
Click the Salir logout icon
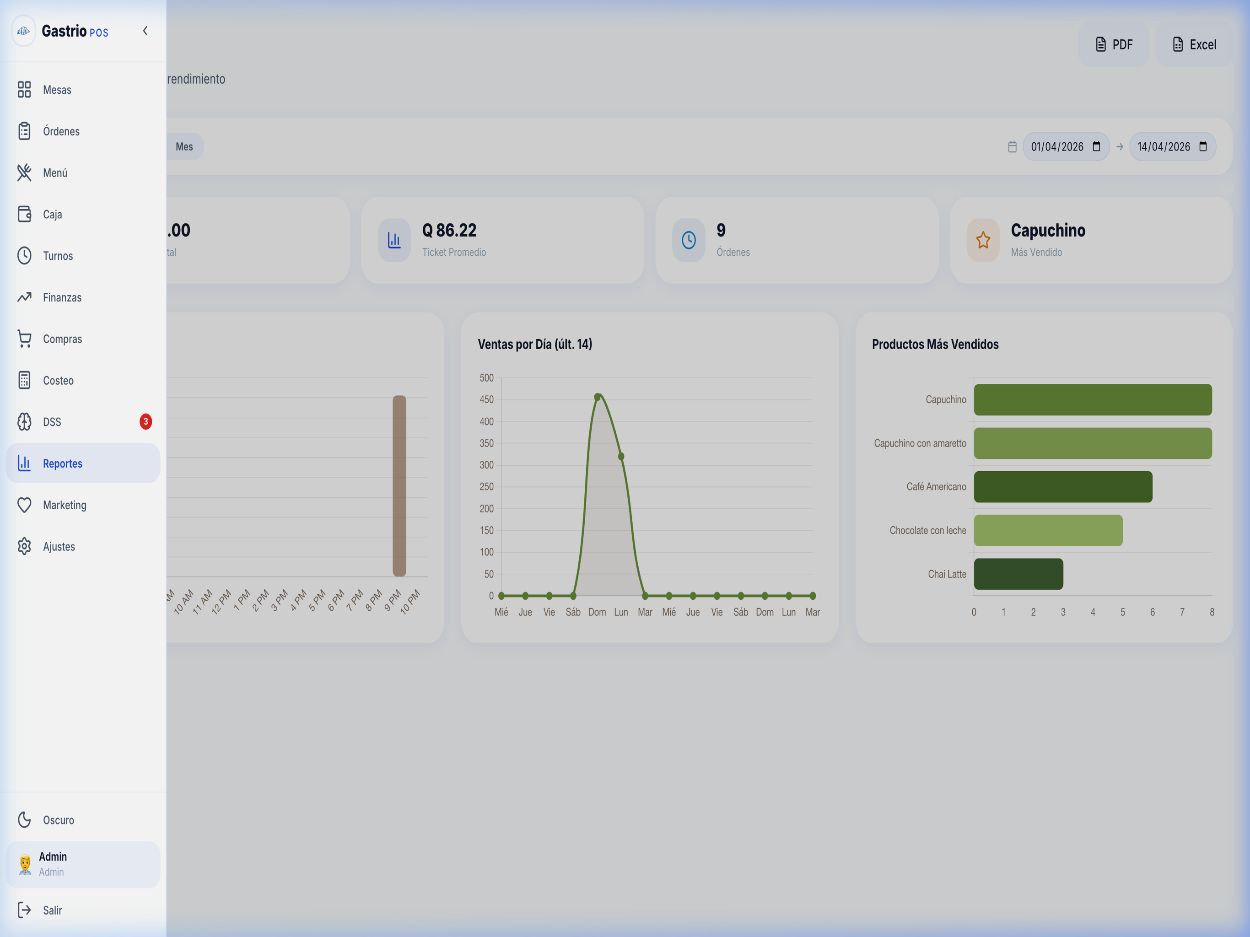[24, 910]
